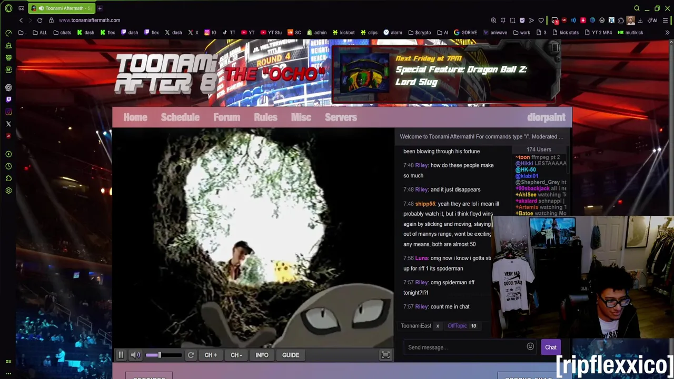Open the sidebar extensions puzzle icon
Screen dimensions: 674x379
(x=8, y=178)
